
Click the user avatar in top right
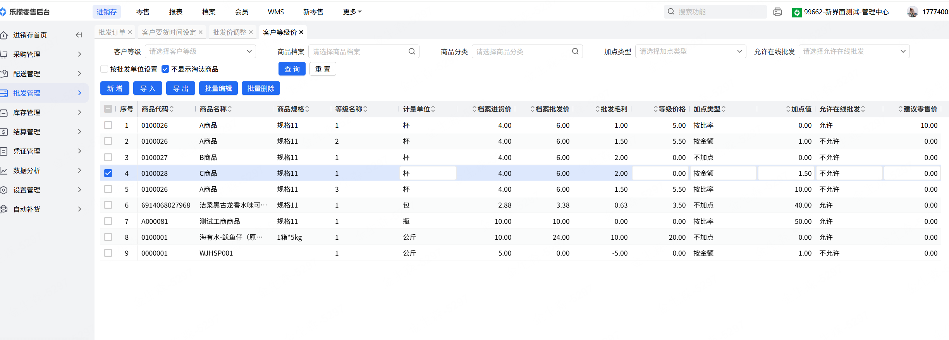click(x=912, y=12)
